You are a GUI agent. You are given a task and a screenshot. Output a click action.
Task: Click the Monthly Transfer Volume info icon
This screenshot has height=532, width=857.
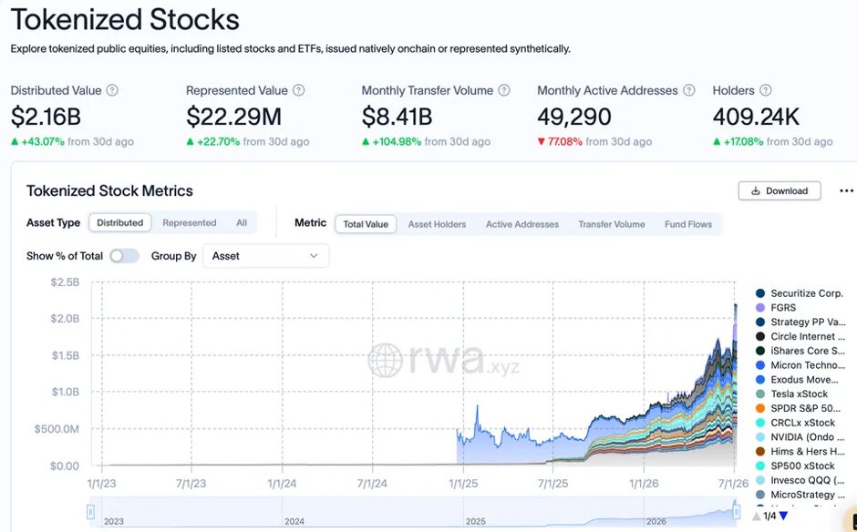pyautogui.click(x=504, y=91)
